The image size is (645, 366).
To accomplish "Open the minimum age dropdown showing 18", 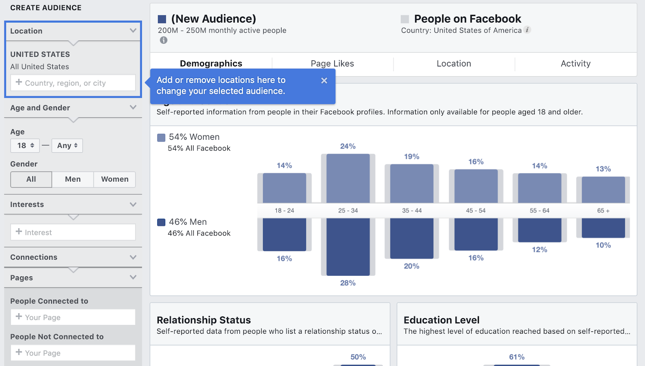I will [25, 146].
